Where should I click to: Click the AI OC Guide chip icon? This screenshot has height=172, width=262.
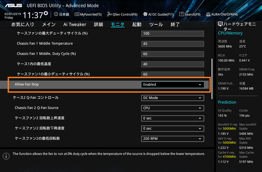(145, 14)
